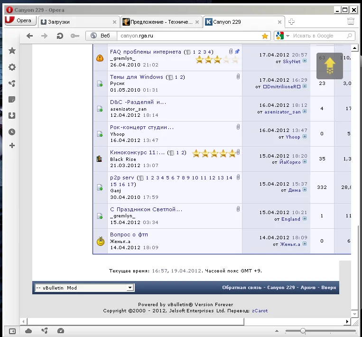Click the yellow scroll-up arrow button
The height and width of the screenshot is (337, 362).
(x=330, y=65)
